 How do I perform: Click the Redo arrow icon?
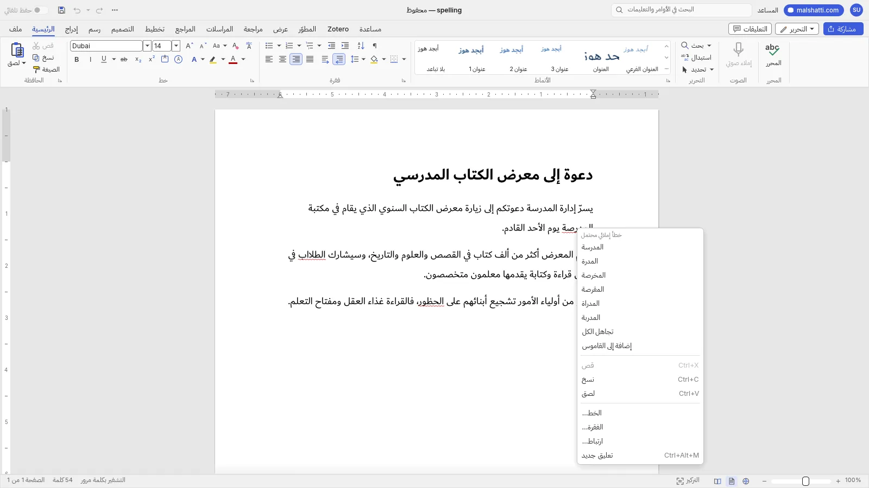coord(99,10)
